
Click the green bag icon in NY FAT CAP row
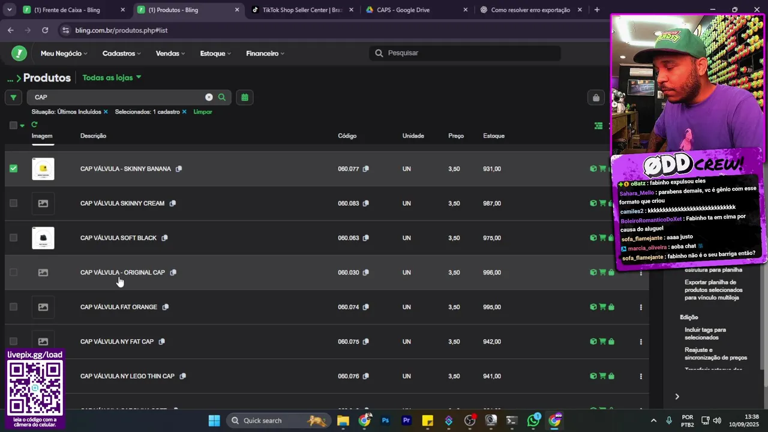[611, 341]
